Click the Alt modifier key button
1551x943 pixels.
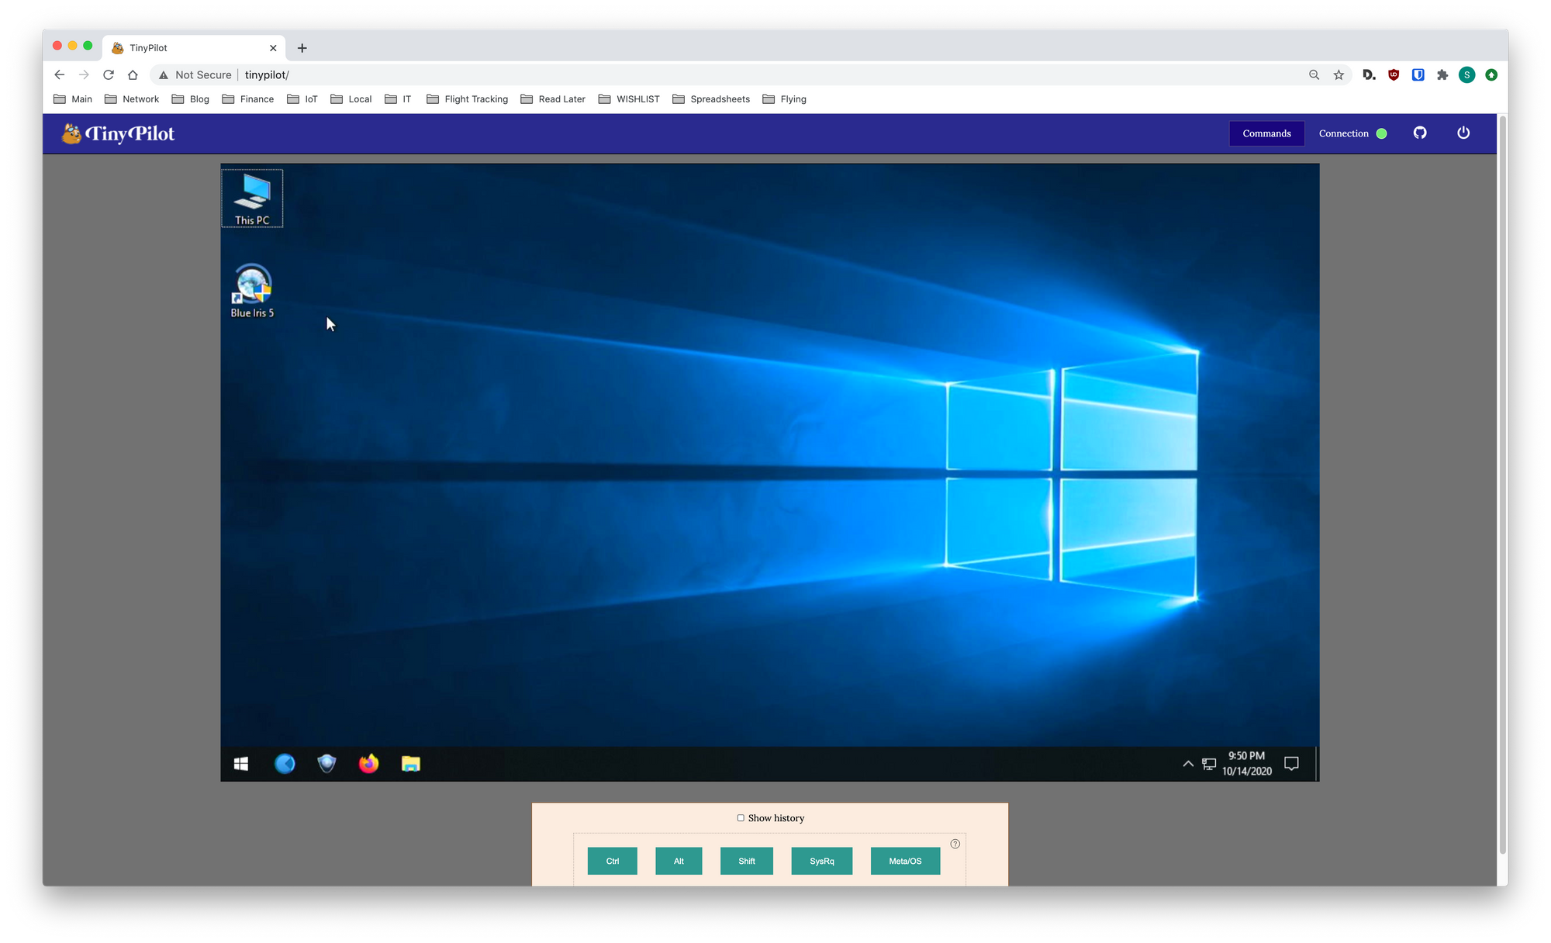[x=678, y=861]
